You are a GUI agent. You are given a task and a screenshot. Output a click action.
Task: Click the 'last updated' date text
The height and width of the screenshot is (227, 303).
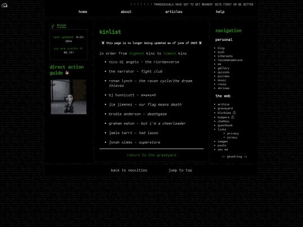point(68,39)
